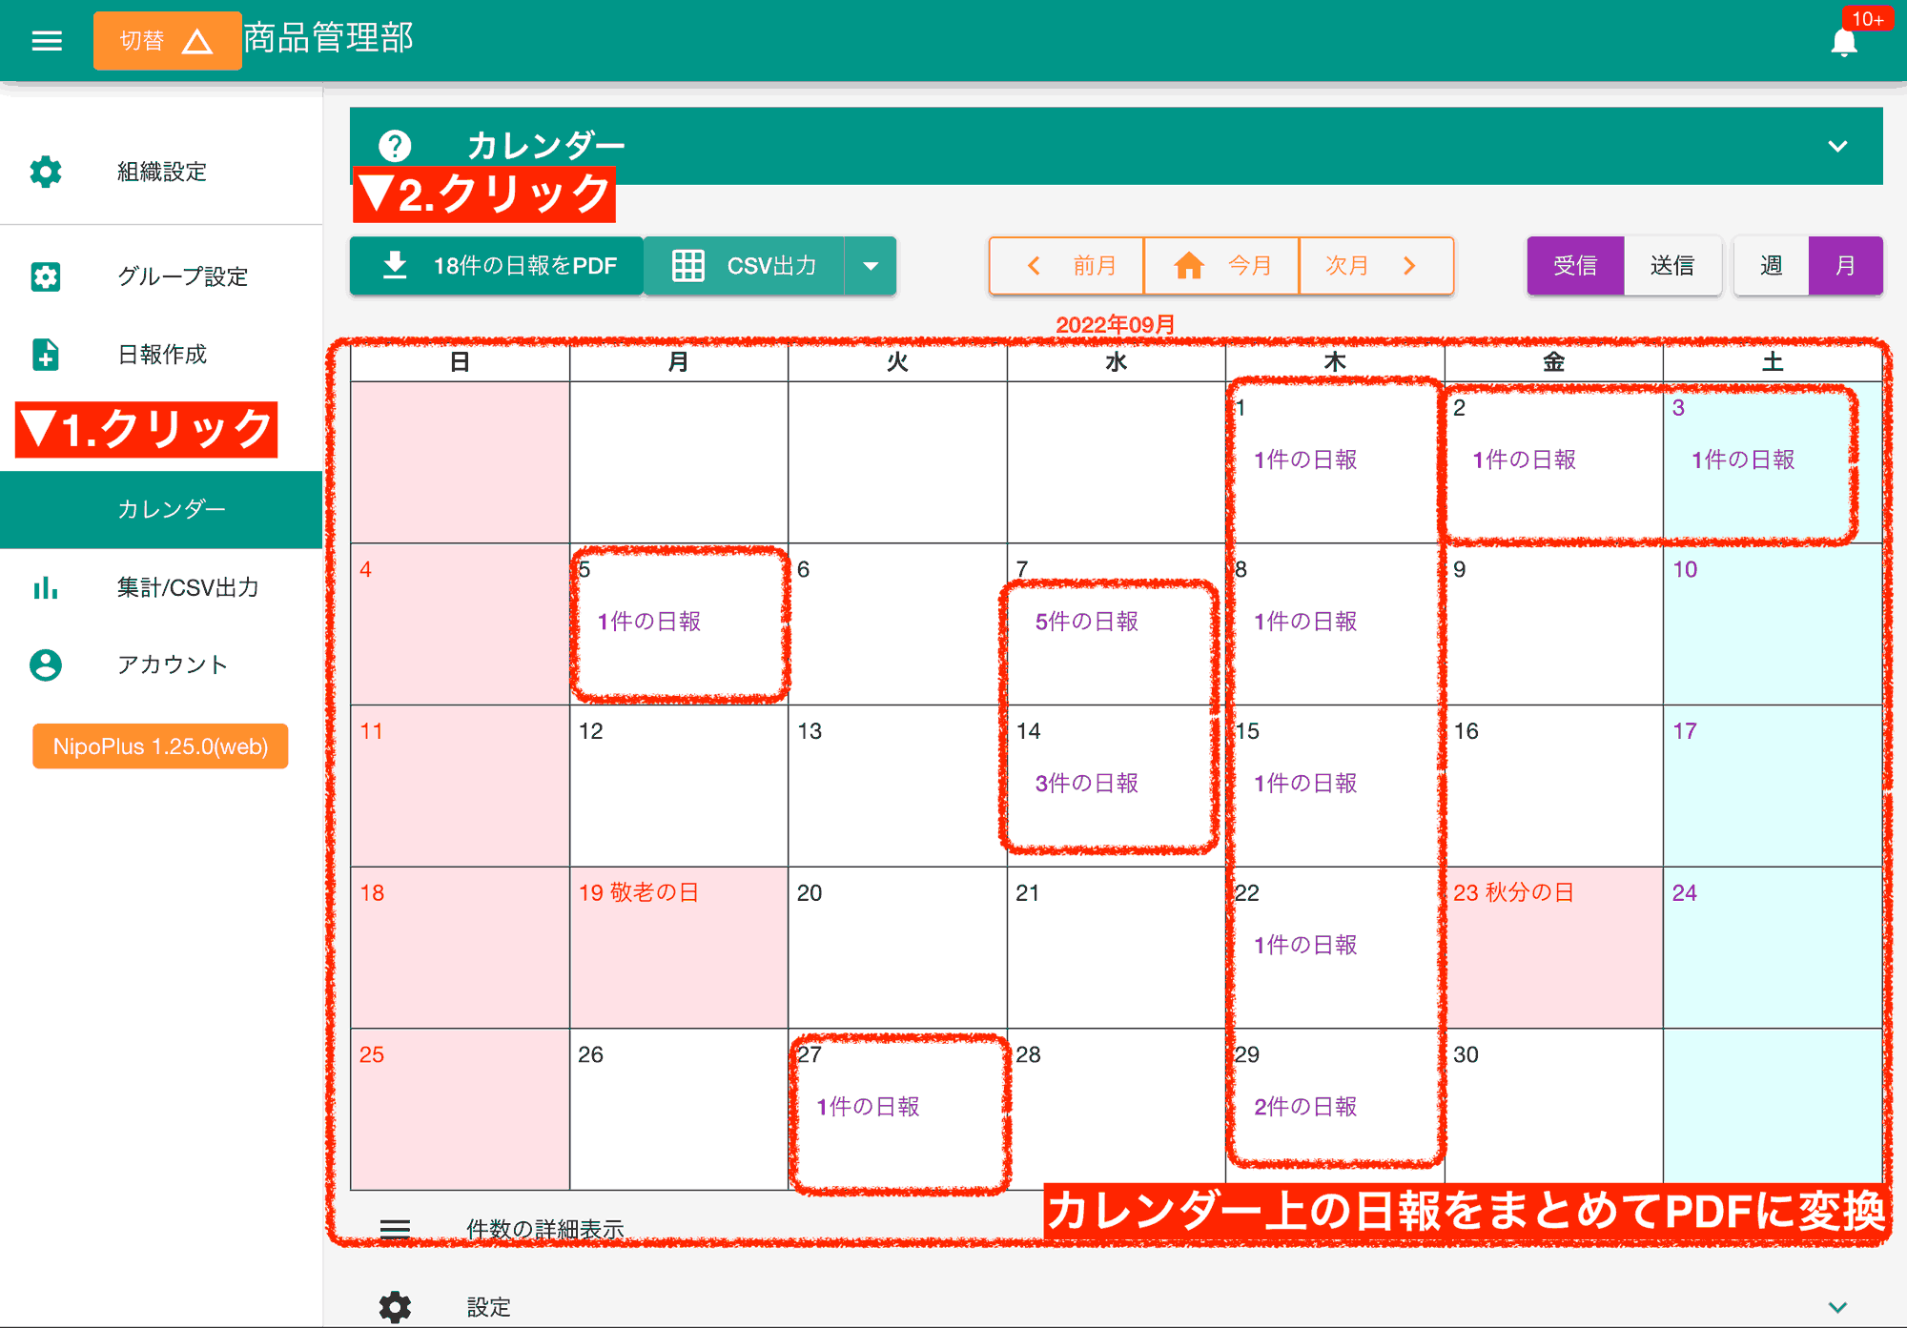
Task: Open グループ設定 from the sidebar
Action: (x=181, y=276)
